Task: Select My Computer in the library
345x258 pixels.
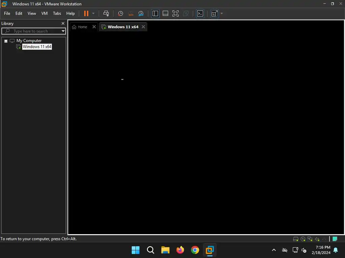Action: [29, 41]
